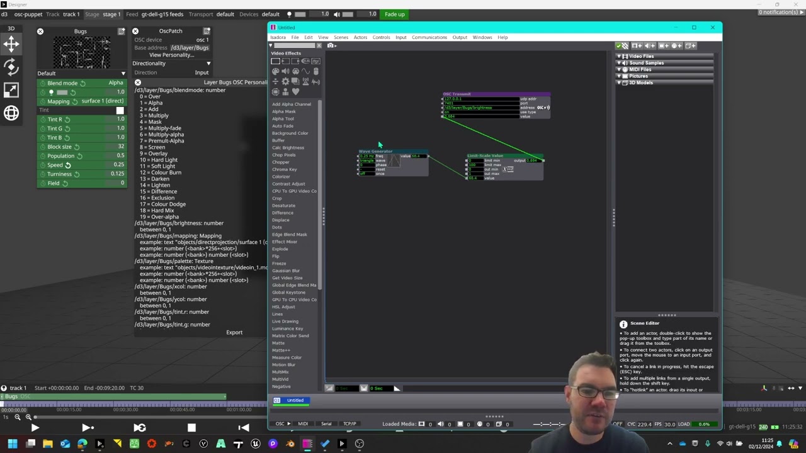
Task: Open the Isadora Communications menu
Action: [x=429, y=38]
